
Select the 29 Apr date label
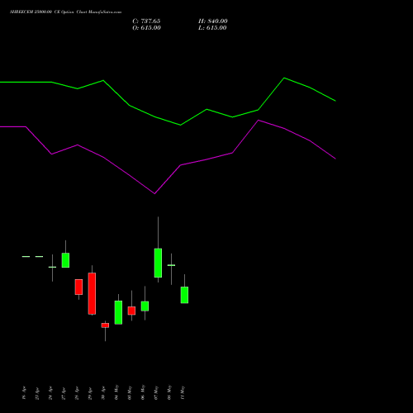click(x=90, y=394)
